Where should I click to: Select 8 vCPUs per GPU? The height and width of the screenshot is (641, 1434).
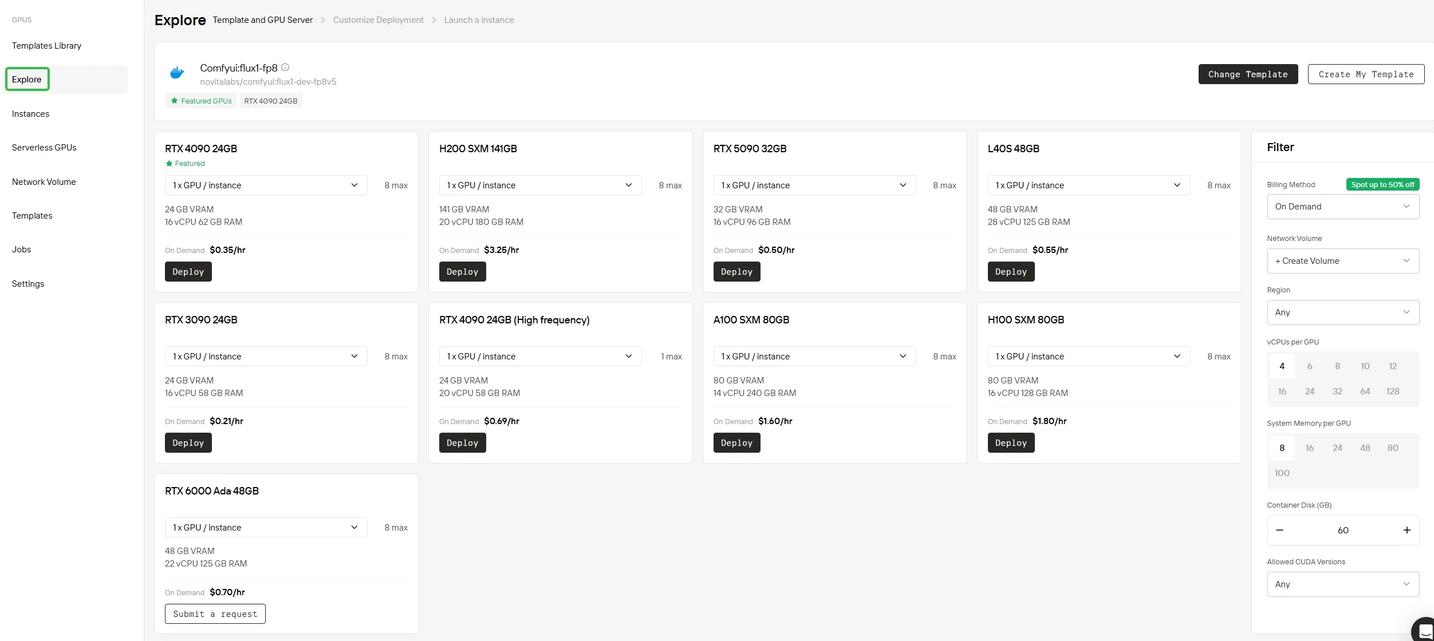pos(1338,366)
